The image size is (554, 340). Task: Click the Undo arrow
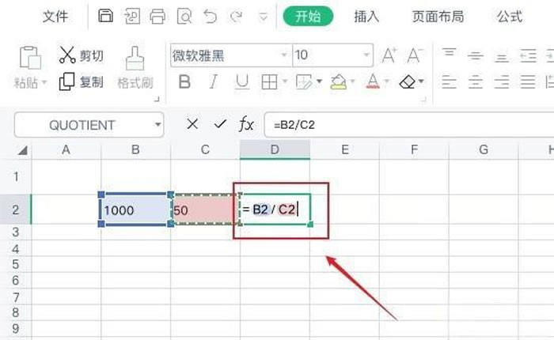coord(211,17)
